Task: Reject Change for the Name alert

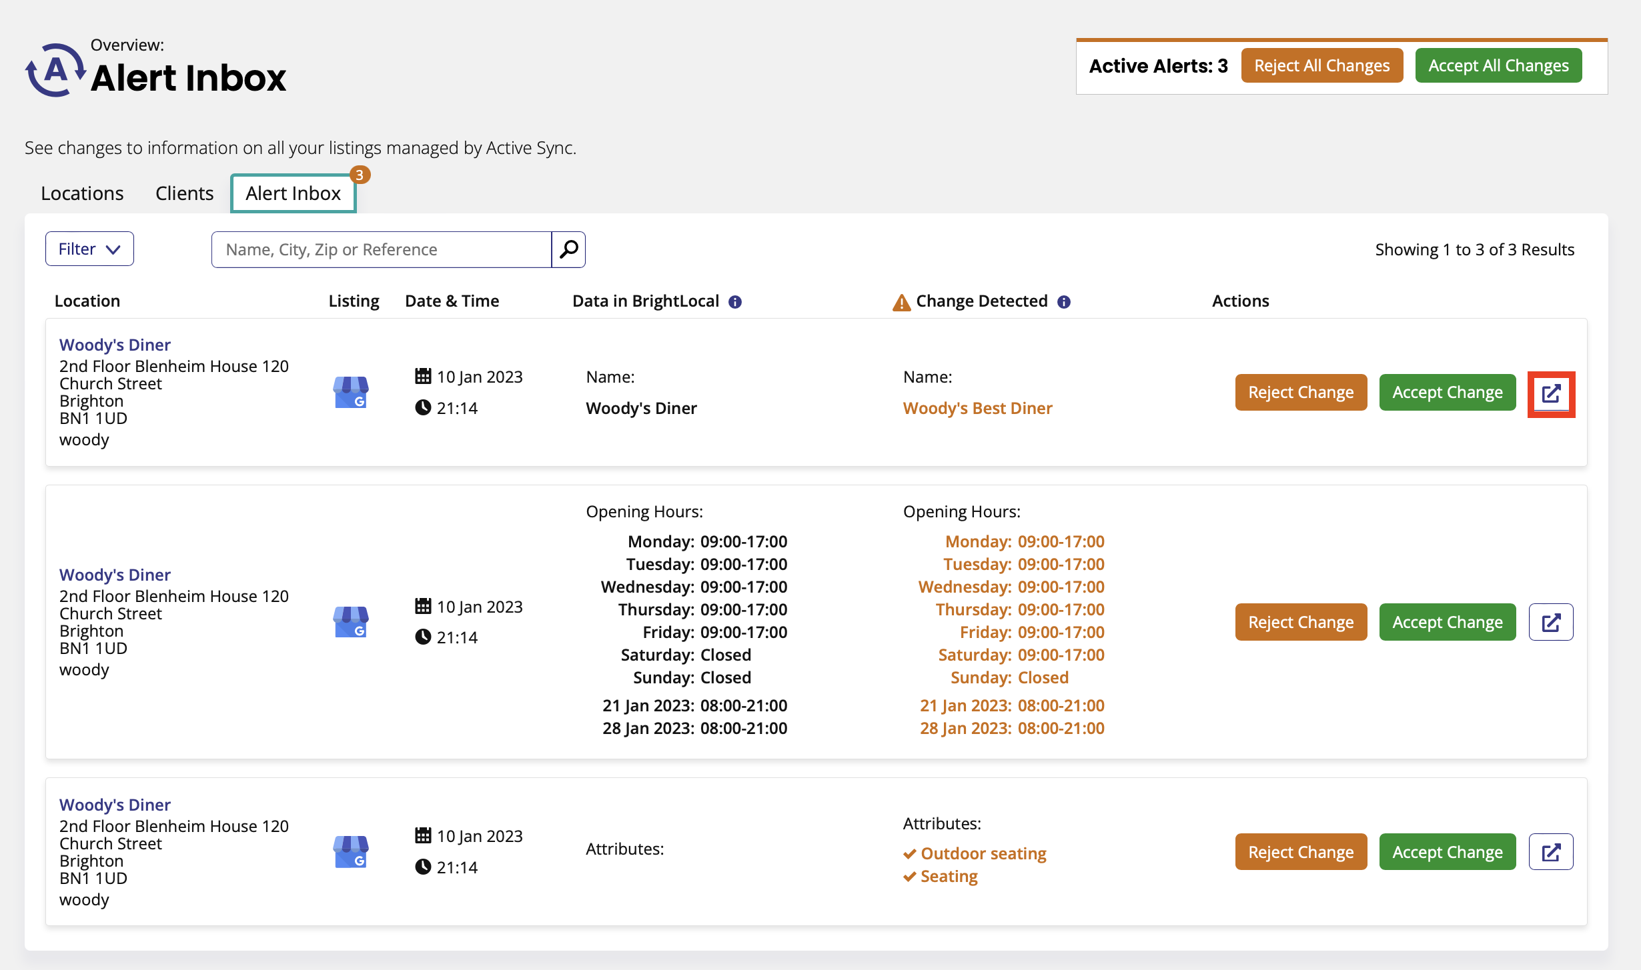Action: [x=1301, y=393]
